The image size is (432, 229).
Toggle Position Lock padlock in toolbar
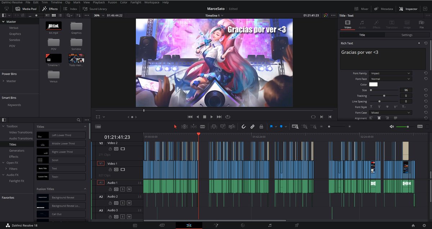(x=261, y=126)
